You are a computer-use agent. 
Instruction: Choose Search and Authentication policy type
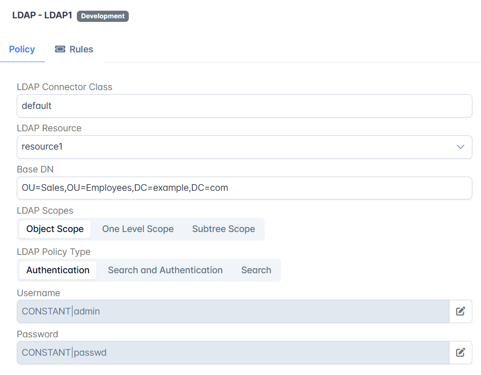click(x=165, y=270)
